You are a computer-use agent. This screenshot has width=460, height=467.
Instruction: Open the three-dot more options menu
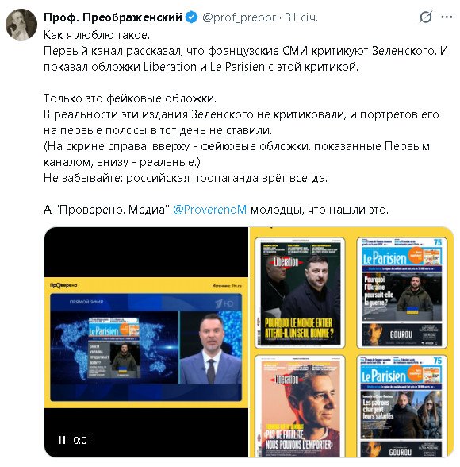[x=447, y=17]
